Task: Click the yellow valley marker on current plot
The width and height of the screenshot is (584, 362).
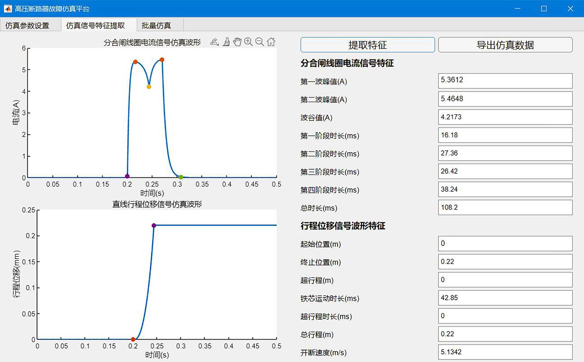Action: tap(149, 87)
